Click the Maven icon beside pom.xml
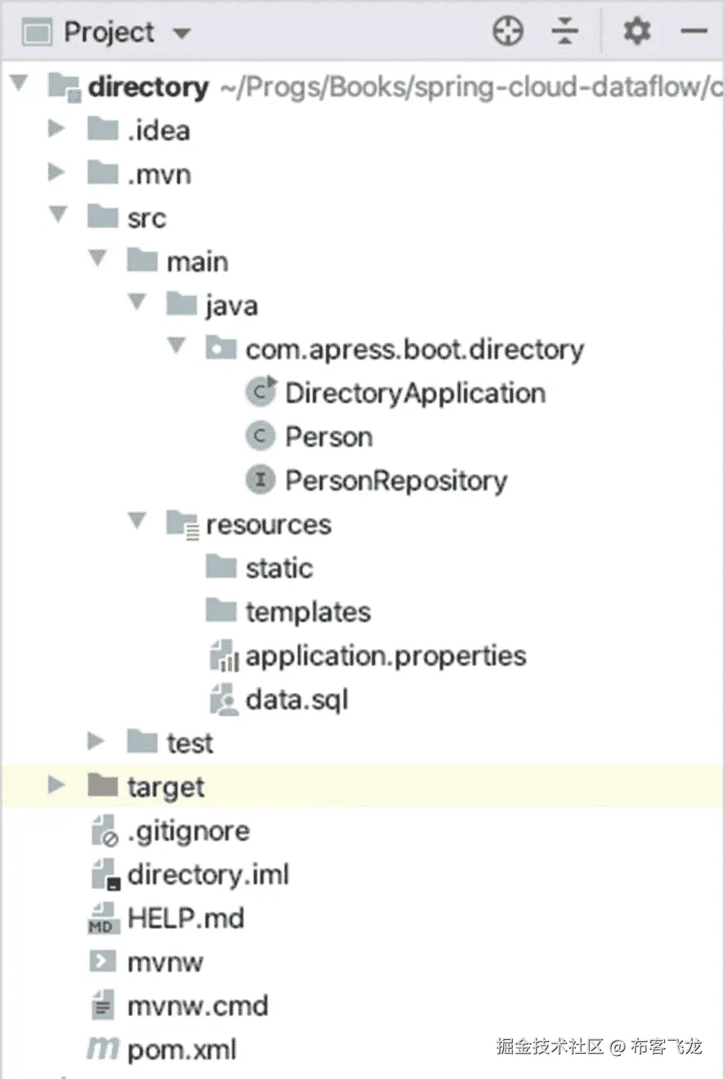Screen dimensions: 725x1079 coord(102,1048)
